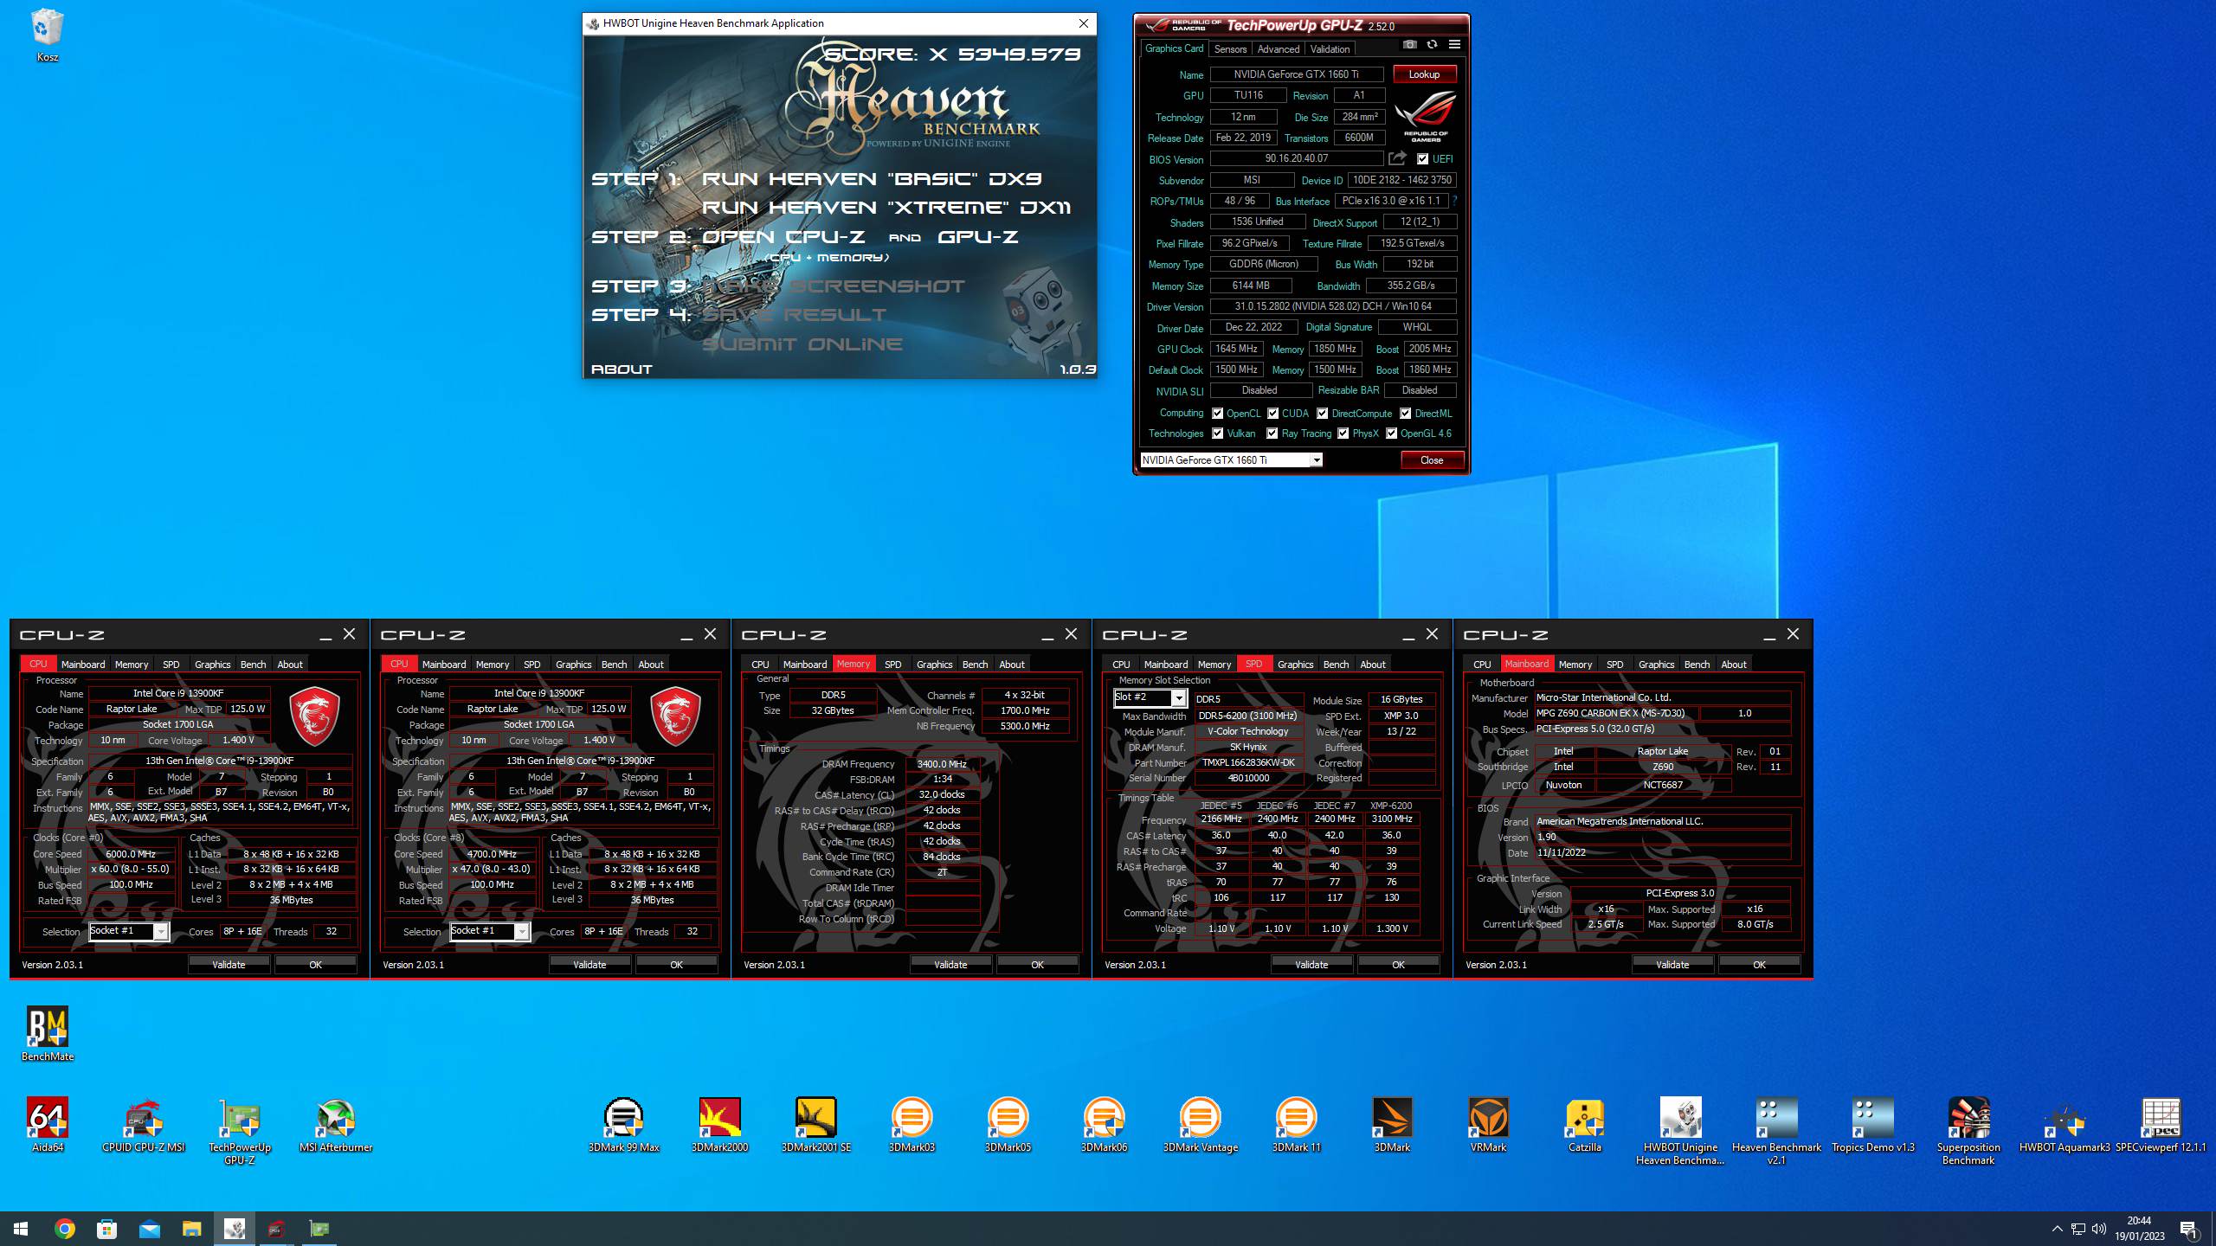This screenshot has height=1246, width=2216.
Task: Expand Socket #1 dropdown in second CPU-Z
Action: 521,932
